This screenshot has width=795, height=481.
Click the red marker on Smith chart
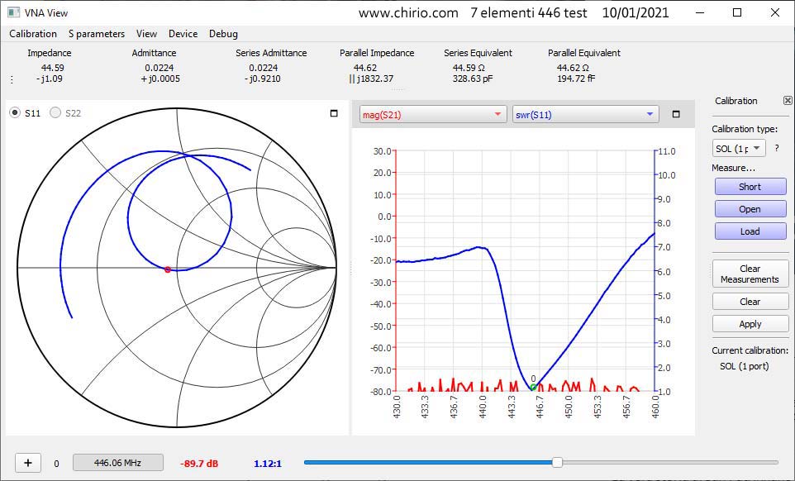click(x=168, y=269)
